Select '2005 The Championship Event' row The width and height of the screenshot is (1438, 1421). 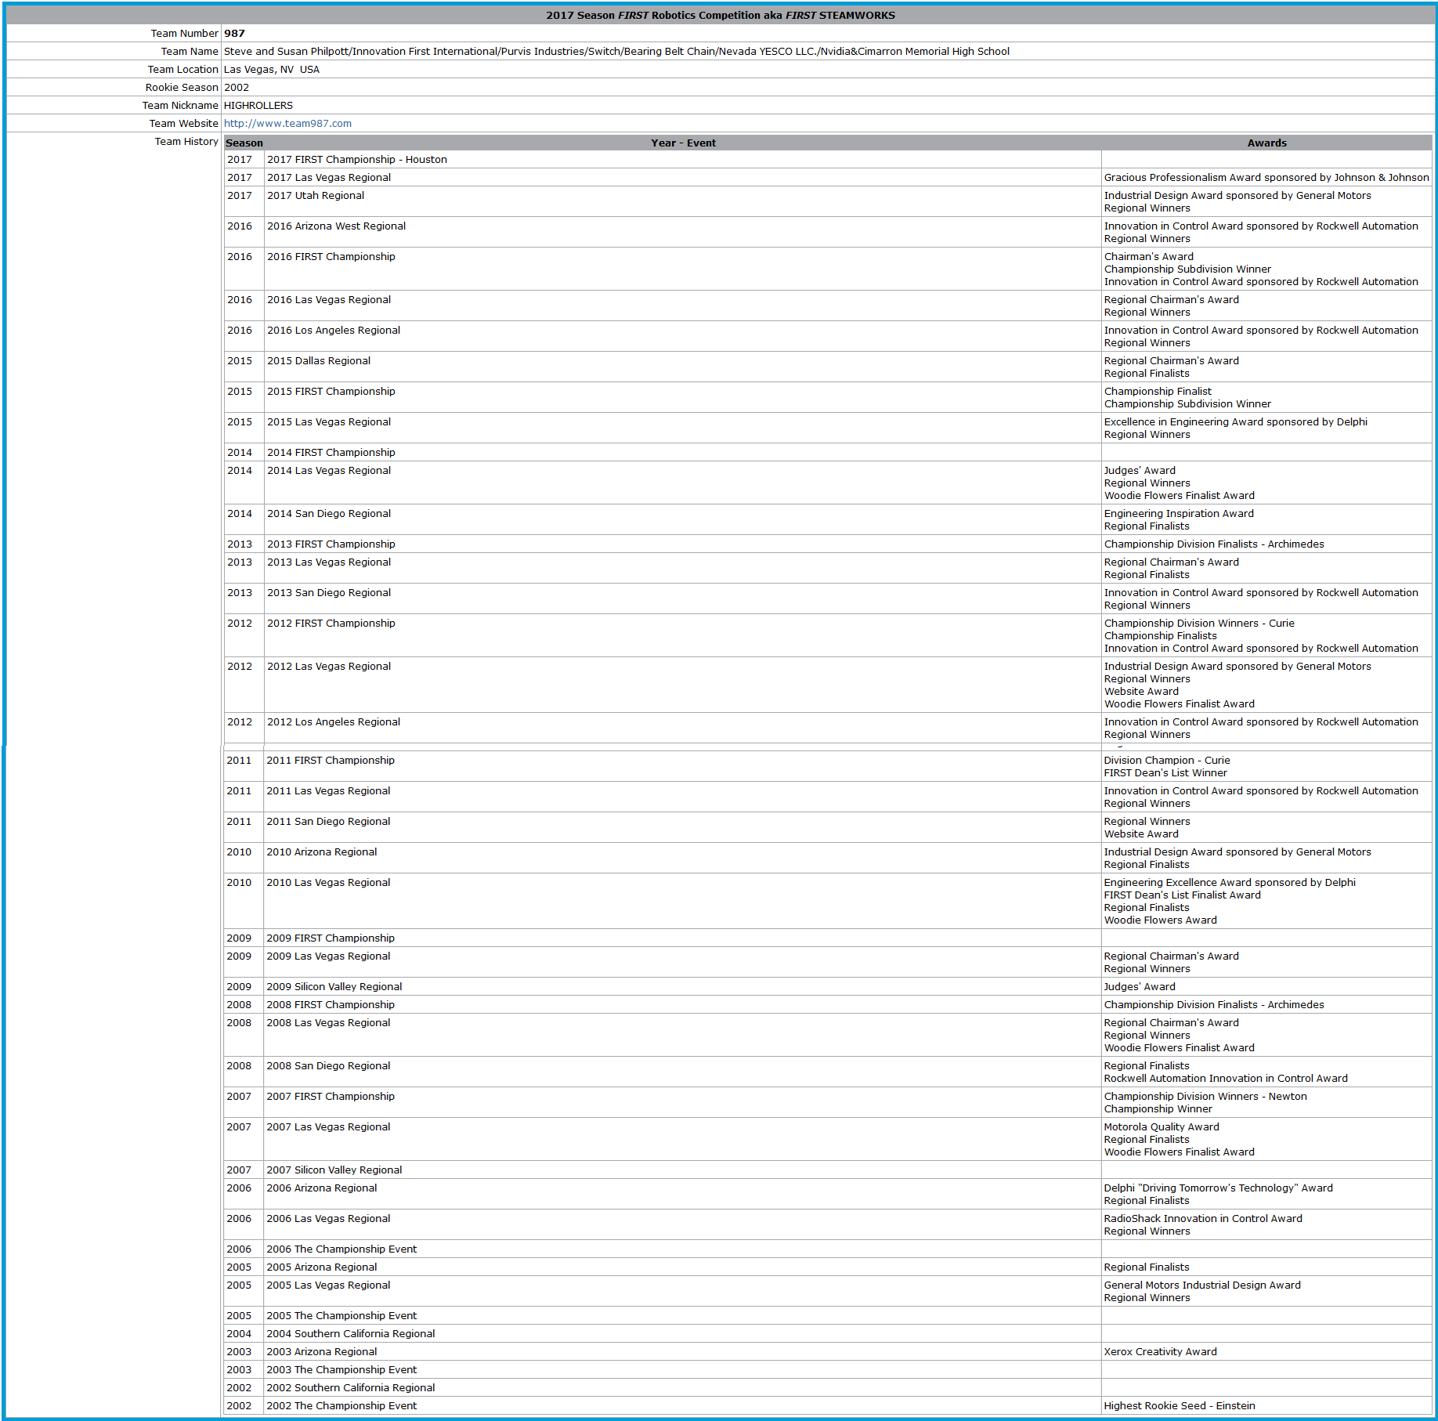341,1316
